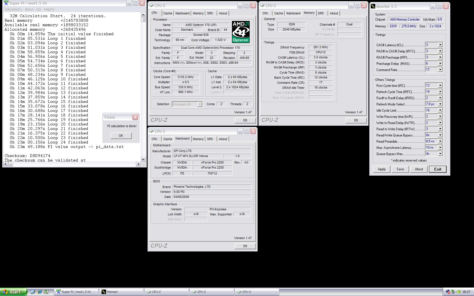Click Apply button in MemSet

click(x=382, y=169)
